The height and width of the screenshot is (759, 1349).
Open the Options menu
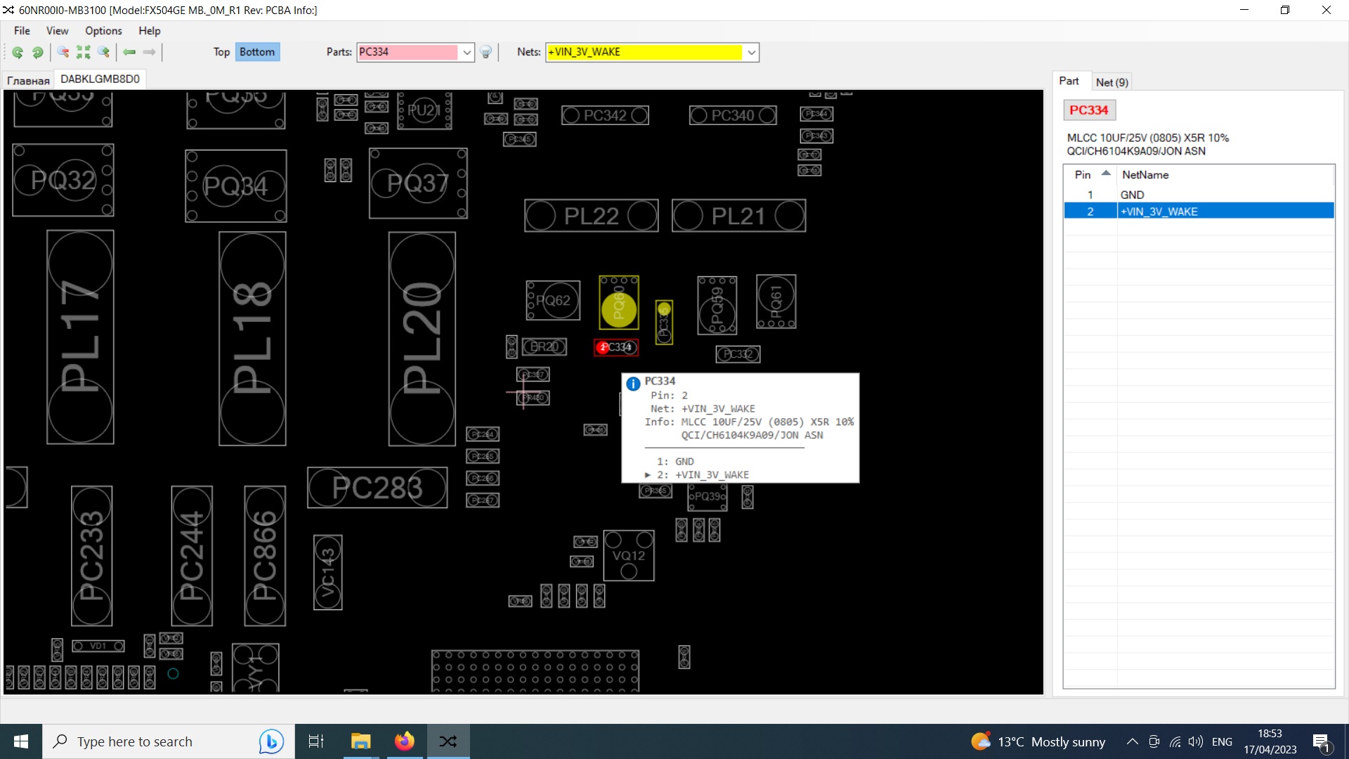[x=103, y=31]
